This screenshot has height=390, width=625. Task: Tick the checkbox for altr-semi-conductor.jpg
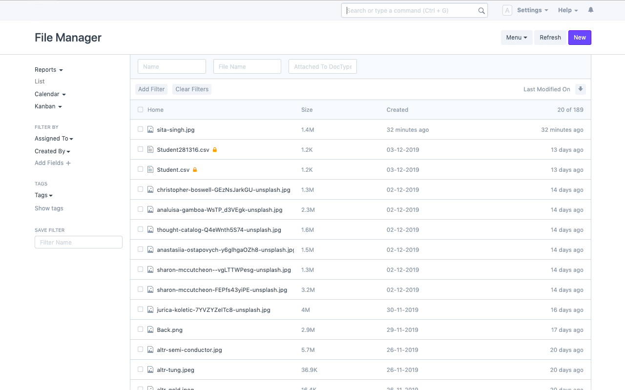pos(141,349)
